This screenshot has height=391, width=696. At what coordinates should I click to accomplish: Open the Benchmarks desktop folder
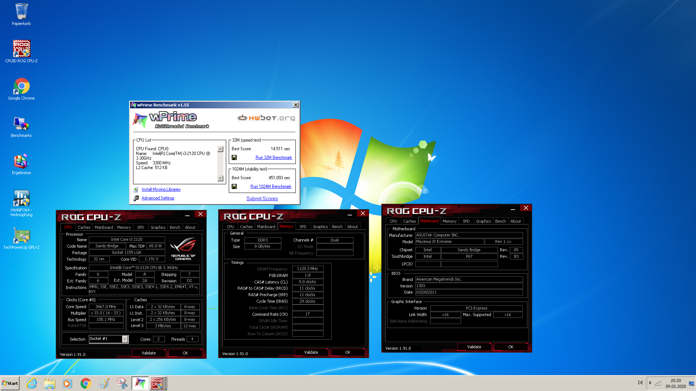tap(21, 127)
